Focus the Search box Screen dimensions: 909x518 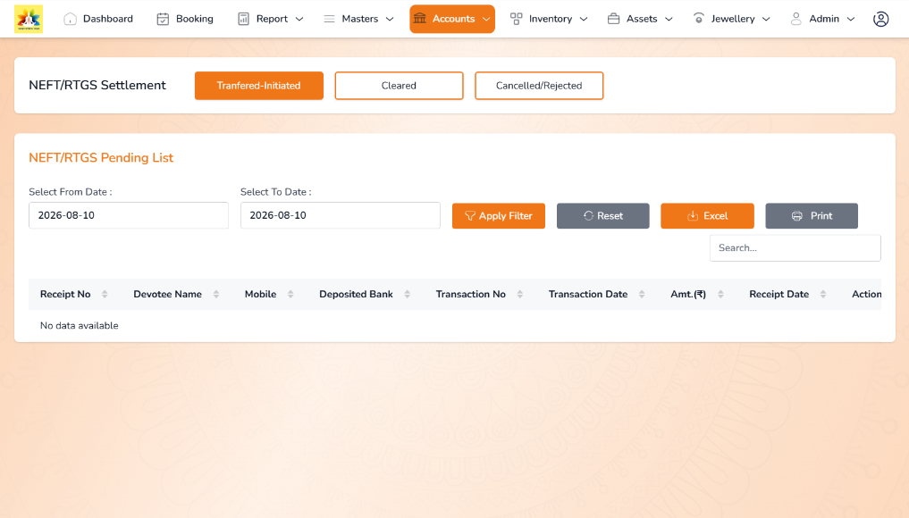pyautogui.click(x=795, y=248)
